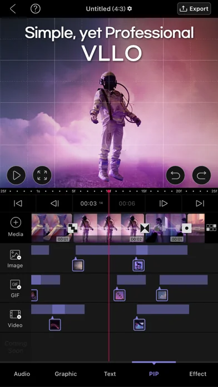218x387 pixels.
Task: Redo the last edit
Action: 201,175
